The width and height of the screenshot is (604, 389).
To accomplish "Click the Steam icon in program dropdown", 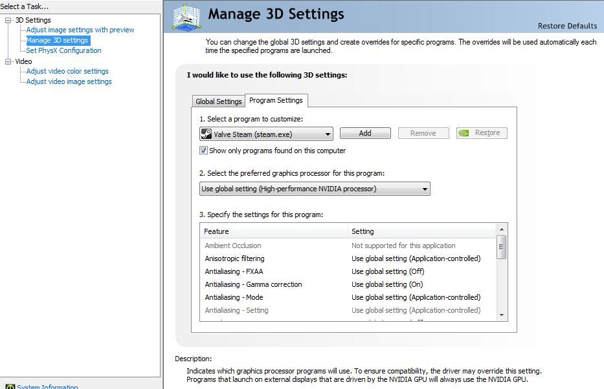I will click(x=206, y=134).
